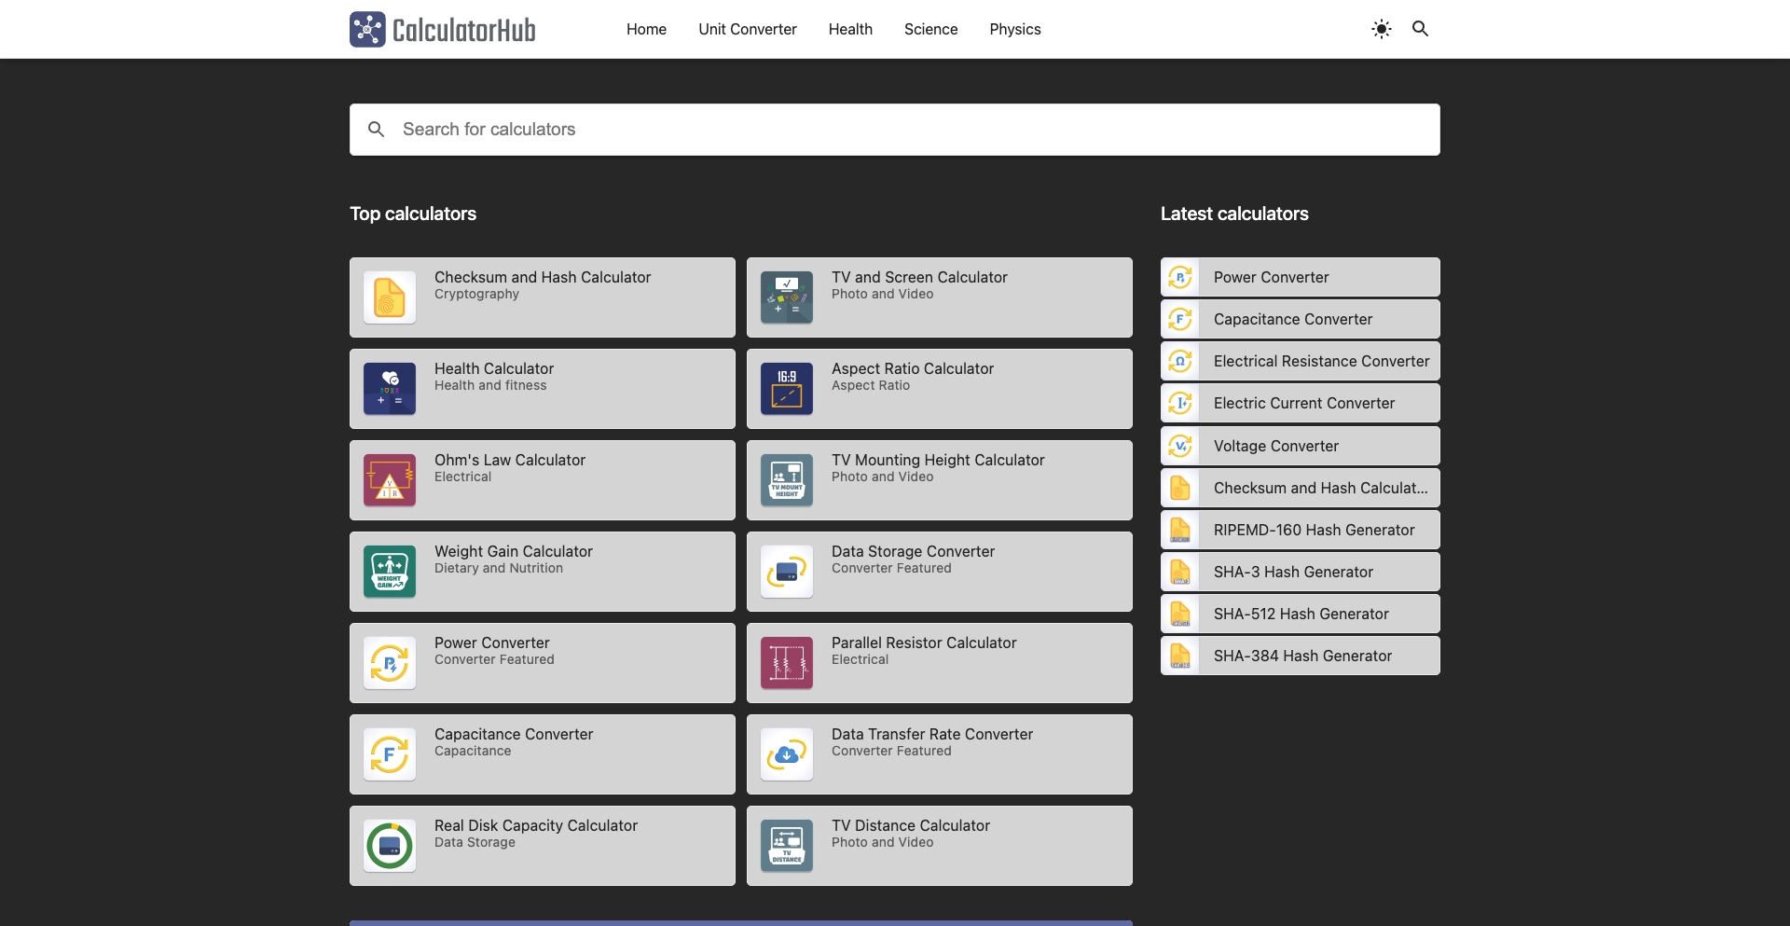Switch to the Science section
The width and height of the screenshot is (1790, 926).
(929, 29)
